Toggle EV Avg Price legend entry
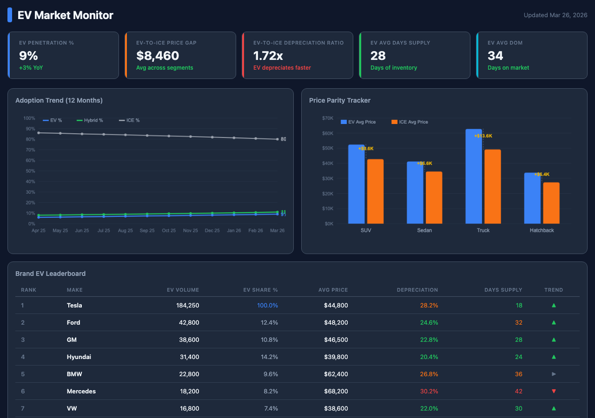The height and width of the screenshot is (418, 595). coord(358,122)
